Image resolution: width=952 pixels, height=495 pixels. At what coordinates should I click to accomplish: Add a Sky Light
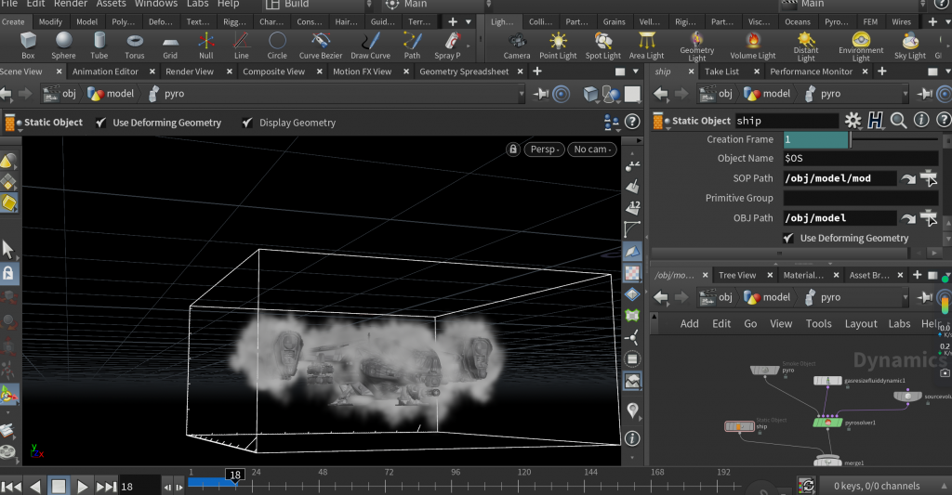click(910, 46)
